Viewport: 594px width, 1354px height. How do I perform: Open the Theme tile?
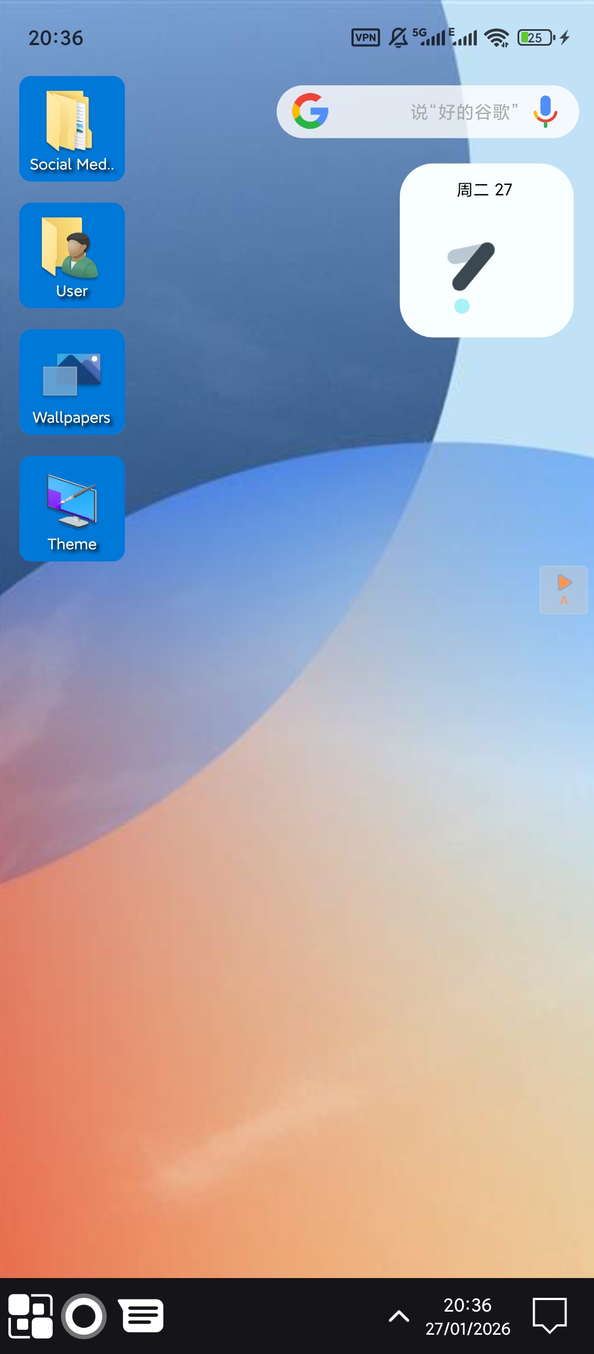tap(72, 509)
